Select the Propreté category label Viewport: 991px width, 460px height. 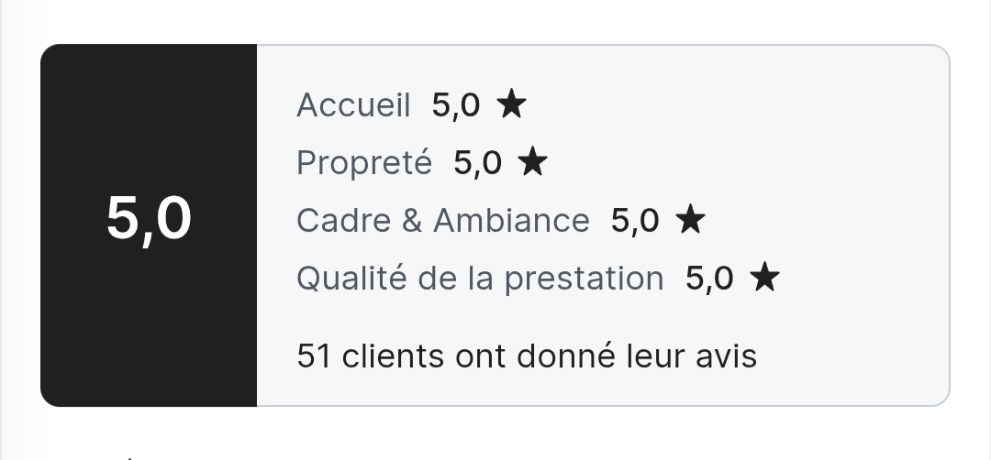[364, 163]
